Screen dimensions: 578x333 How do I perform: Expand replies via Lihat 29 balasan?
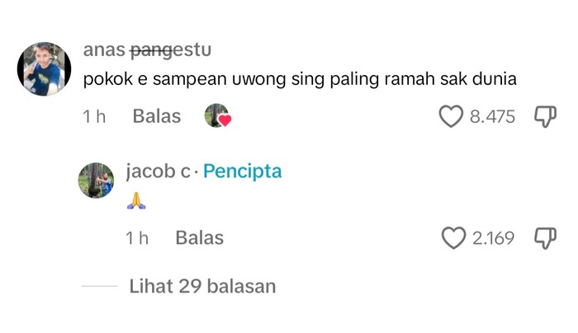point(202,286)
